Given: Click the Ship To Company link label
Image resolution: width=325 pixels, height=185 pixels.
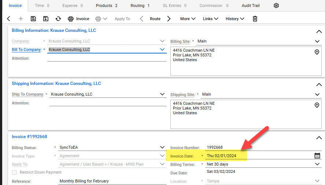Looking at the screenshot, I should tap(28, 94).
